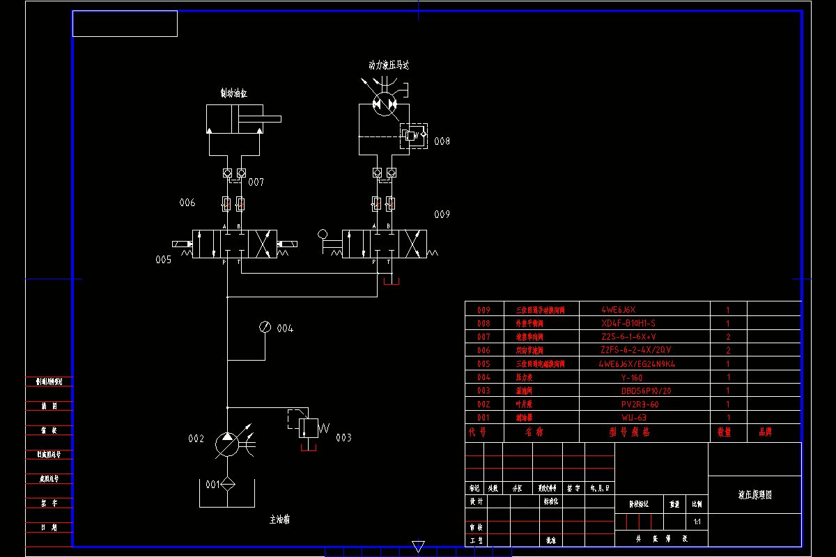Screen dimensions: 836x557
Task: Click the 液压原理图 drawing title
Action: 755,495
